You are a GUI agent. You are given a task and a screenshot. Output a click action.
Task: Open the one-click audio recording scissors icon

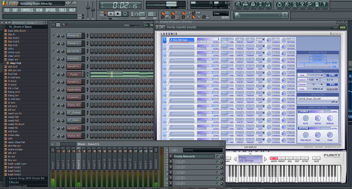coord(302,5)
